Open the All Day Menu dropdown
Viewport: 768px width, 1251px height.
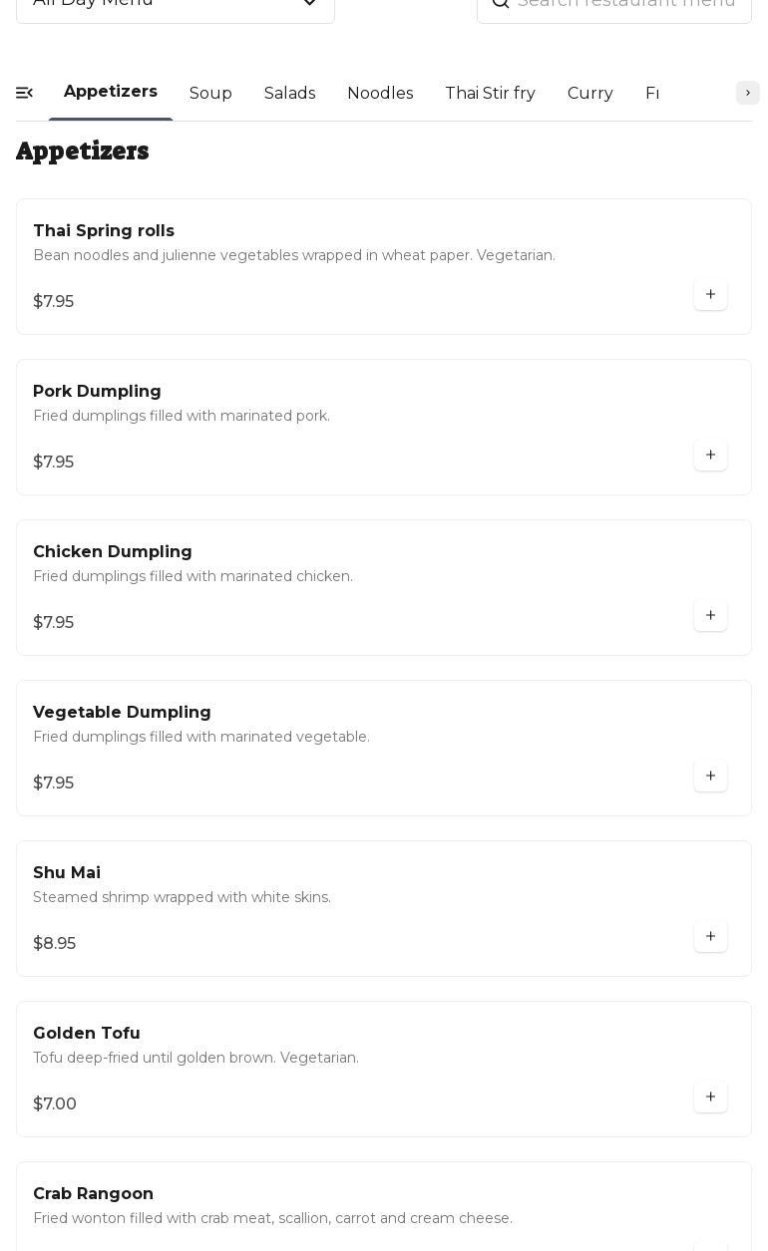pyautogui.click(x=176, y=4)
